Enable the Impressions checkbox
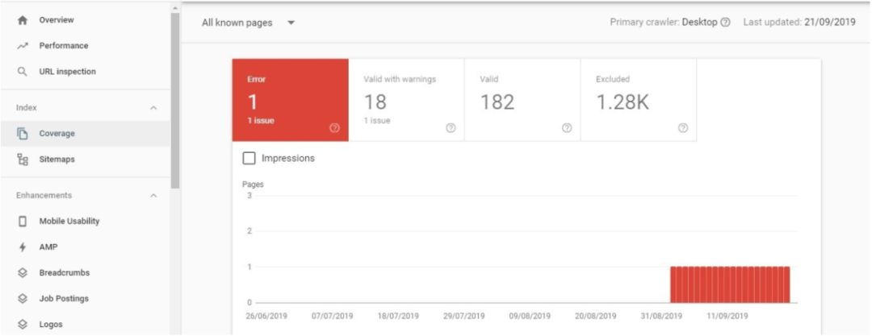 click(249, 158)
